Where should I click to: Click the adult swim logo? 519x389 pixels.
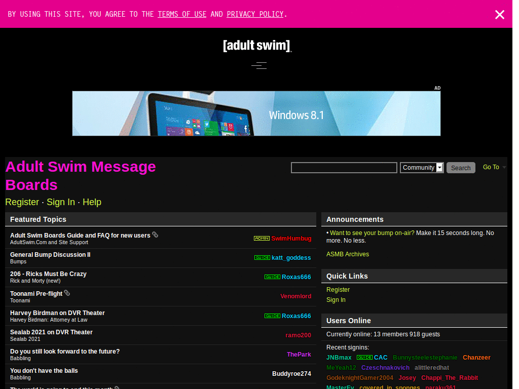click(257, 46)
